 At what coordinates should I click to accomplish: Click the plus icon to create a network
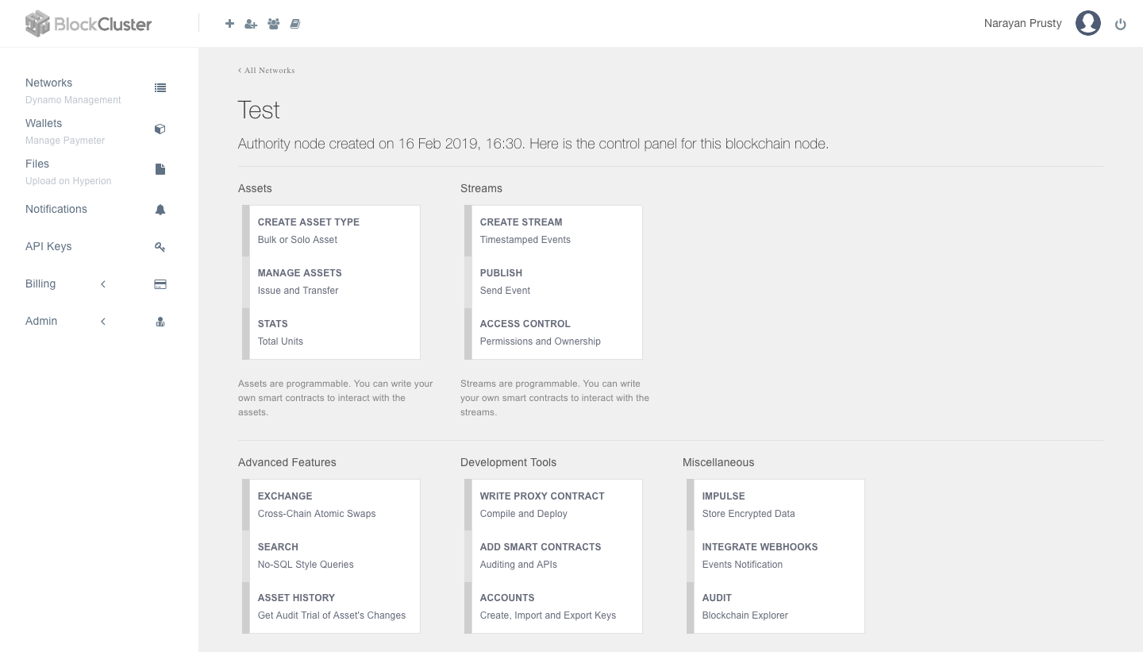(229, 24)
